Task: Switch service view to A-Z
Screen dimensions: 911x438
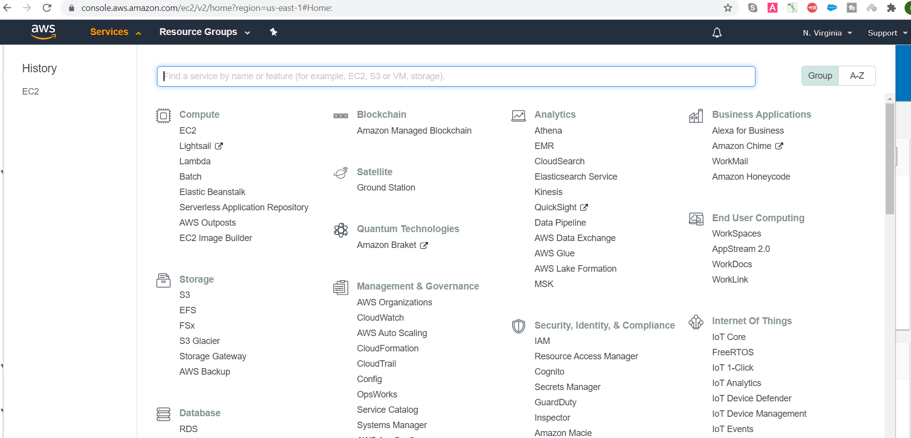Action: click(x=857, y=76)
